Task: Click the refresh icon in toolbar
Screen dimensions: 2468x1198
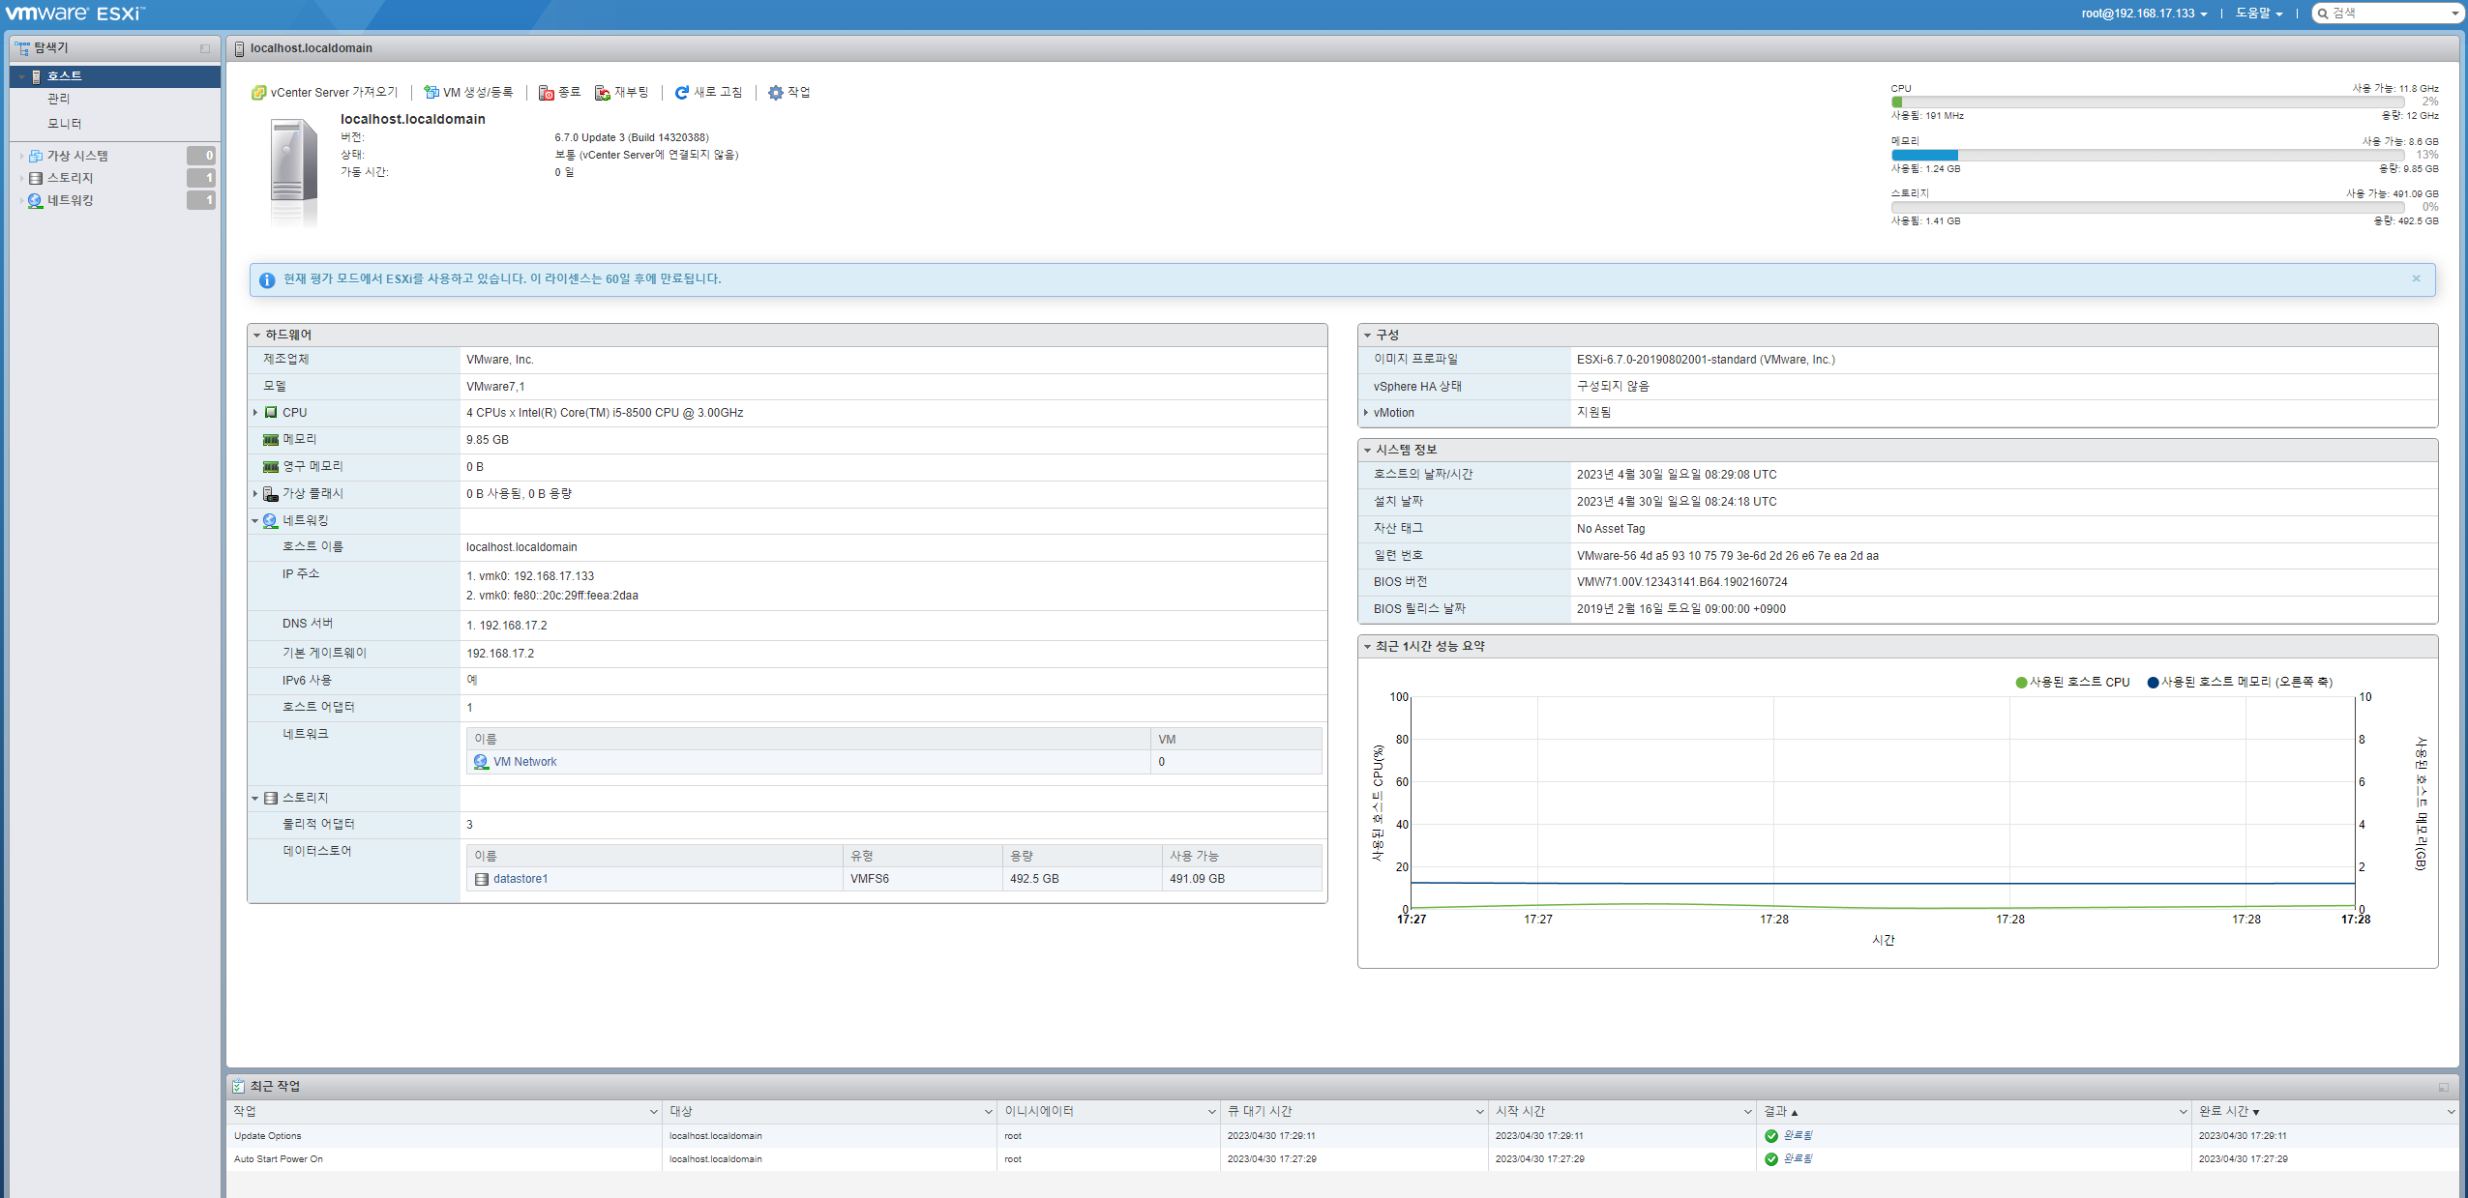Action: pyautogui.click(x=681, y=93)
